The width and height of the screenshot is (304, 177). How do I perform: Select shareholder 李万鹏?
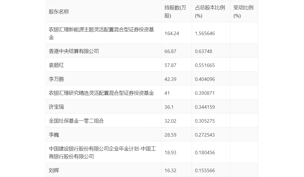[x=56, y=79]
